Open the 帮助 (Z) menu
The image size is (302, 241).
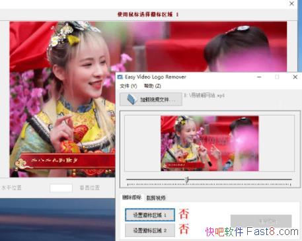click(152, 86)
